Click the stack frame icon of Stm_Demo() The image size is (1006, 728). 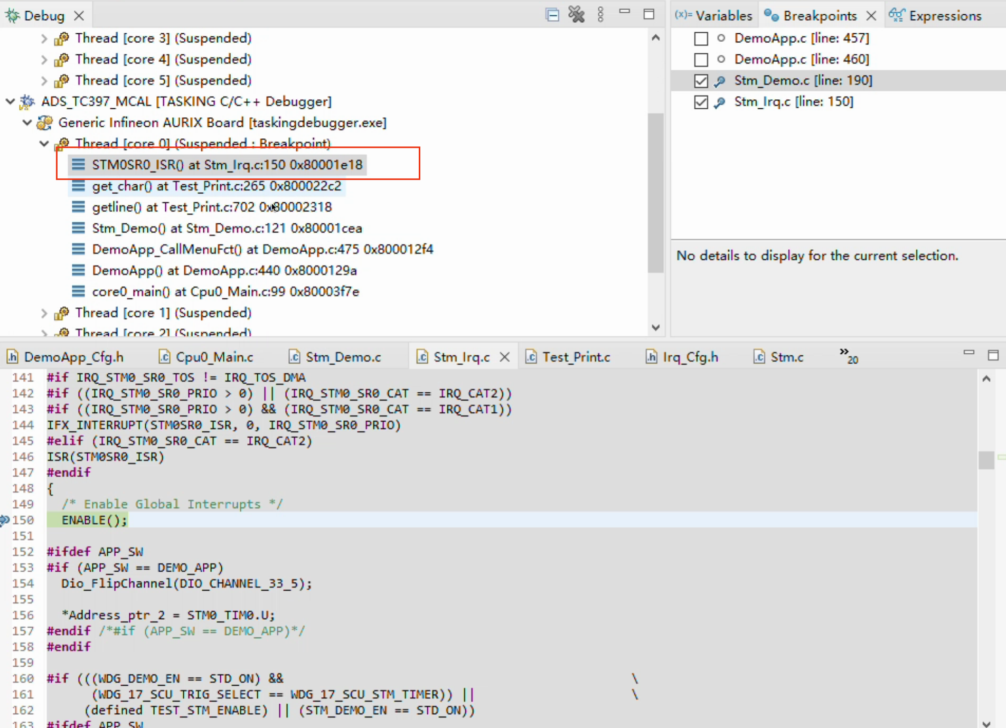[78, 228]
